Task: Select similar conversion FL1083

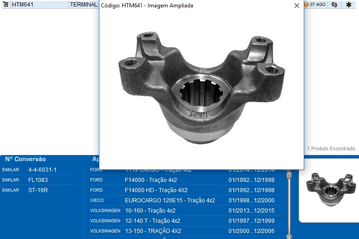Action: [38, 180]
